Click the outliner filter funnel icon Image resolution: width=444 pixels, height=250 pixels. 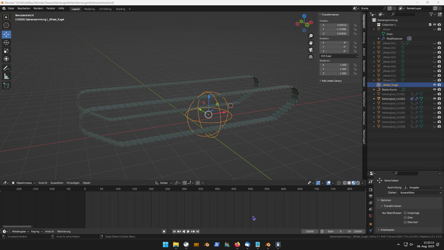[431, 14]
